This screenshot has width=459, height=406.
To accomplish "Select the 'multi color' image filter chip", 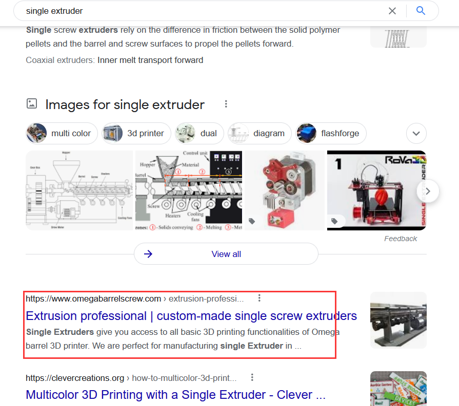I will (x=62, y=133).
